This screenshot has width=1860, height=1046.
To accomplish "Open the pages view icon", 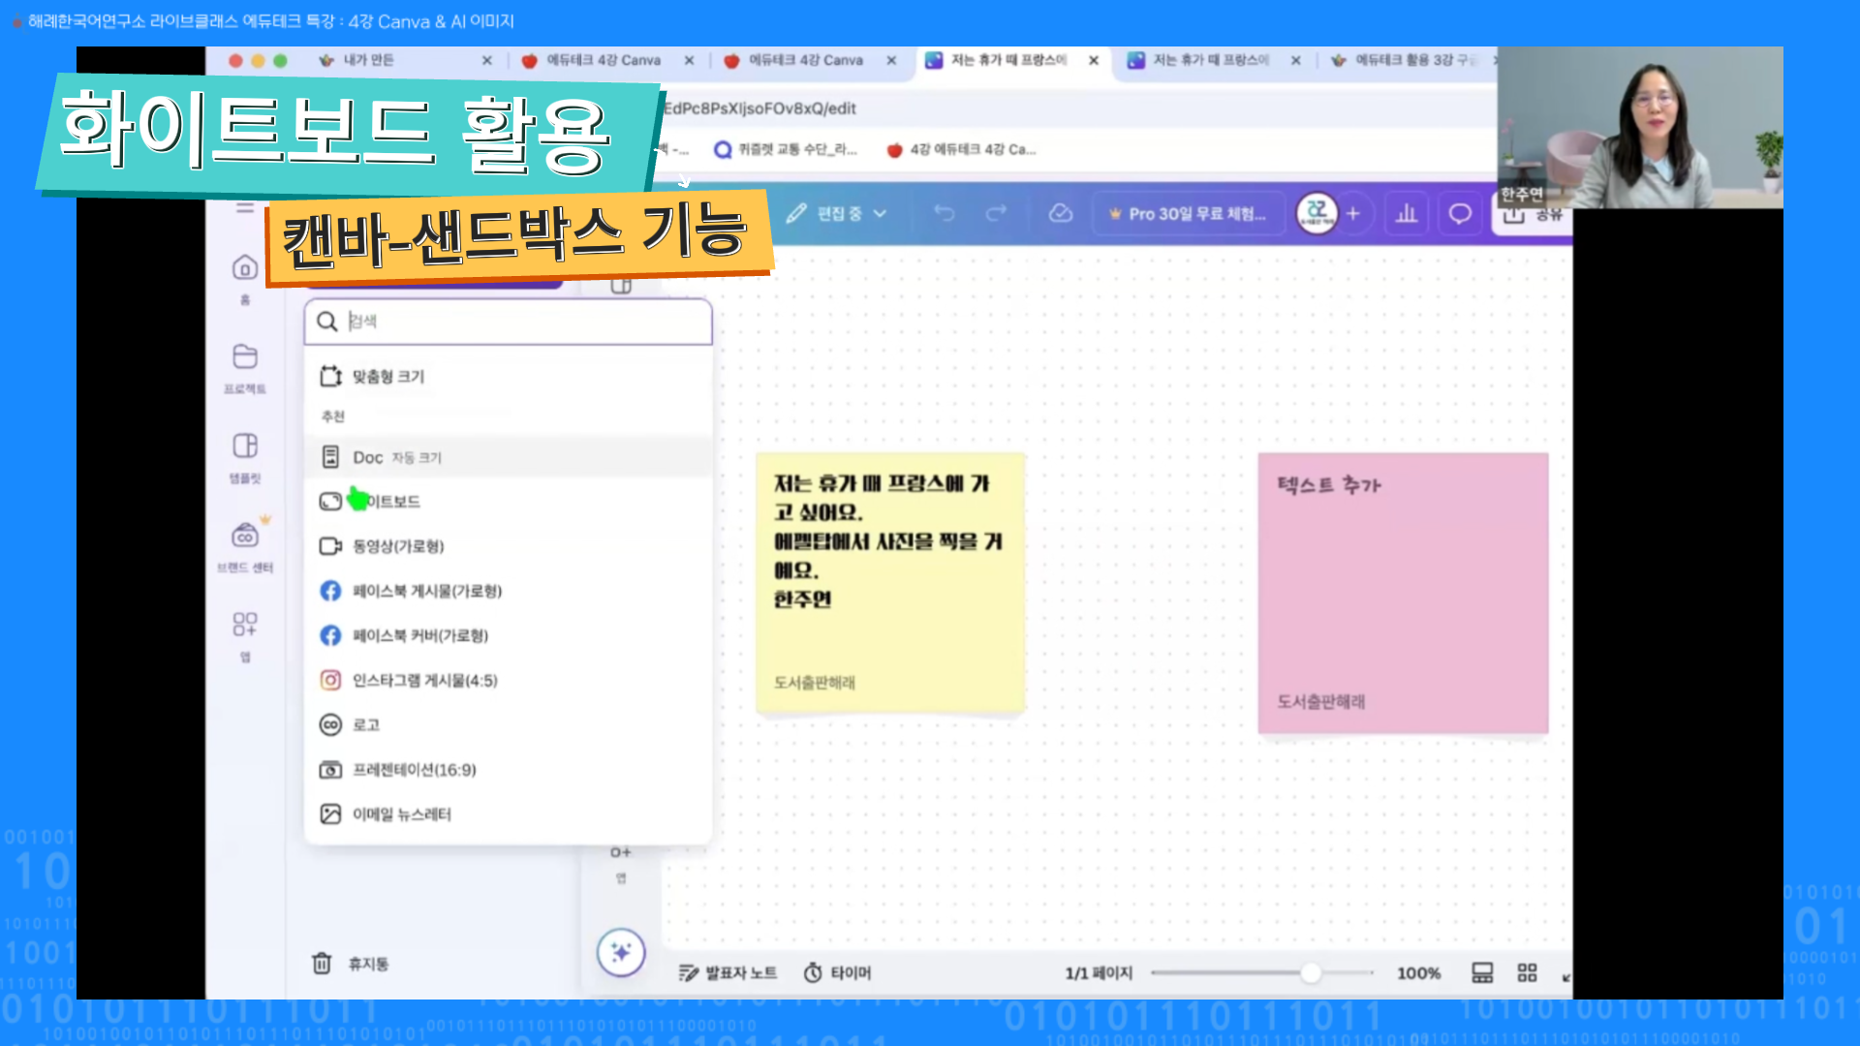I will 1482,972.
